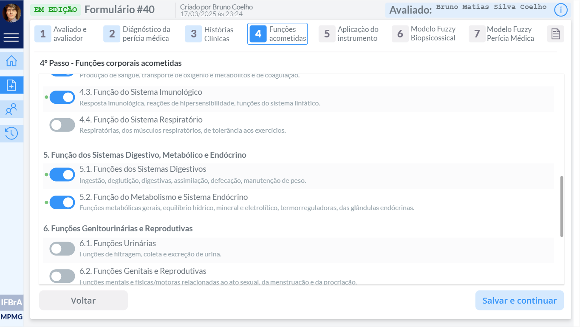Screen dimensions: 580x327
Task: Click the MPMG label in sidebar
Action: (11, 317)
